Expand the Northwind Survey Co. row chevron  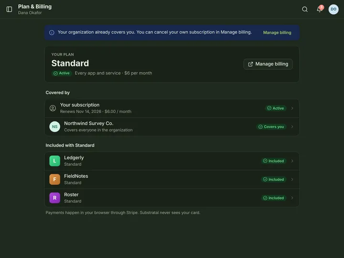coord(292,127)
